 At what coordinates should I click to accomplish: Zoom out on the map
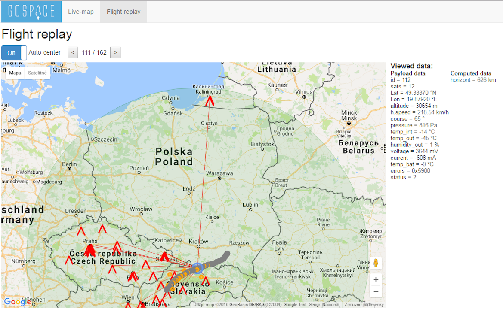pos(376,292)
